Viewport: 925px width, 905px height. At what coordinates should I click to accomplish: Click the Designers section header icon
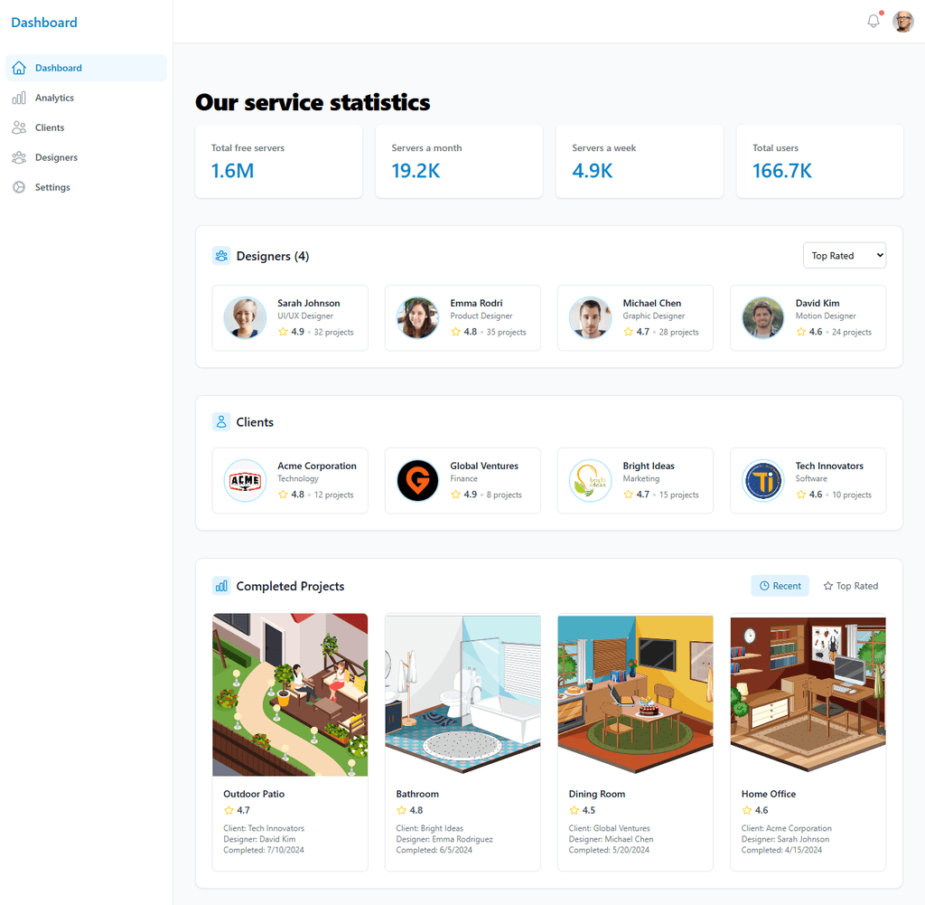221,256
